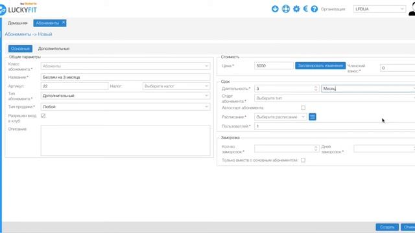Enable Автостарт абонемента checkbox
This screenshot has height=233, width=415.
pos(303,108)
